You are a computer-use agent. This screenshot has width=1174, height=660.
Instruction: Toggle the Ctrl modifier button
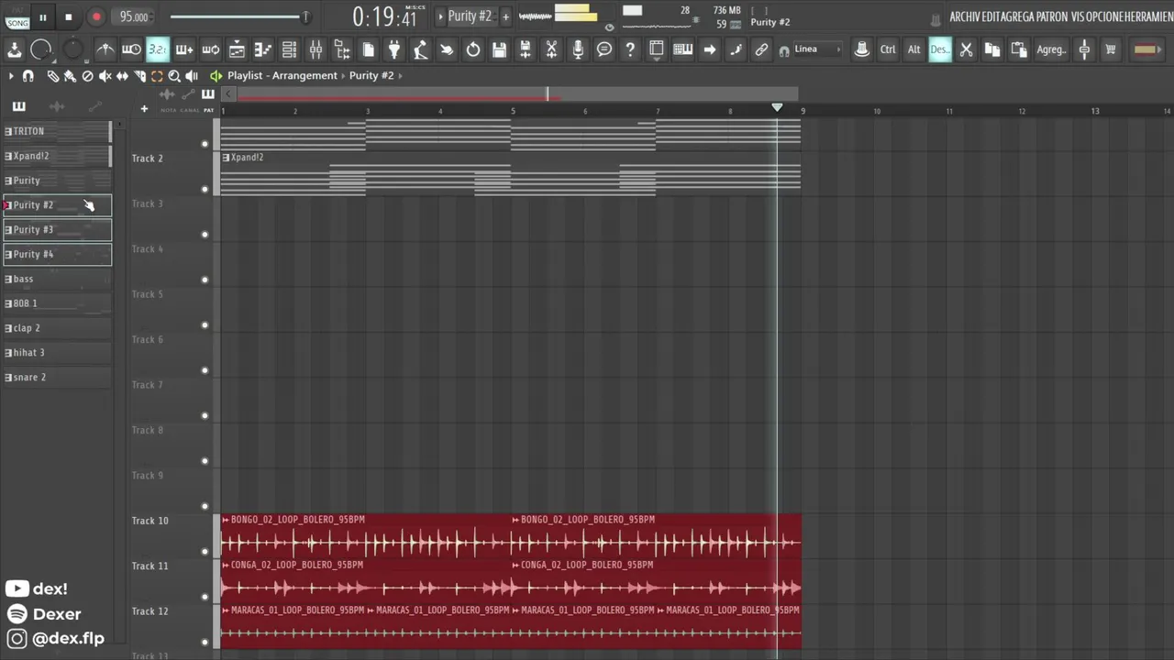tap(888, 49)
